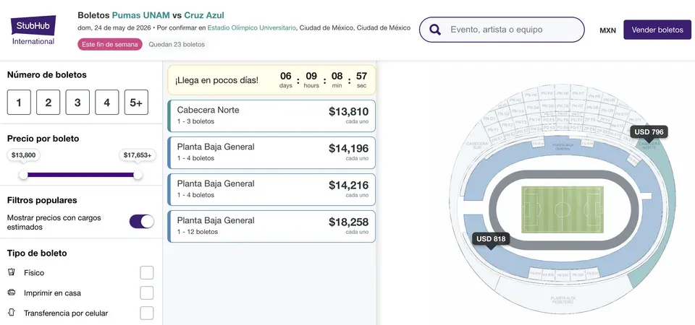Viewport: 695px width, 325px height.
Task: Open the Planta Baja General $18,258 listing
Action: point(271,226)
